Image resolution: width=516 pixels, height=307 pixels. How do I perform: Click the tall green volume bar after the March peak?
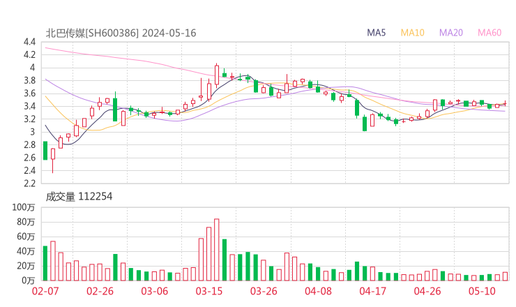point(225,260)
